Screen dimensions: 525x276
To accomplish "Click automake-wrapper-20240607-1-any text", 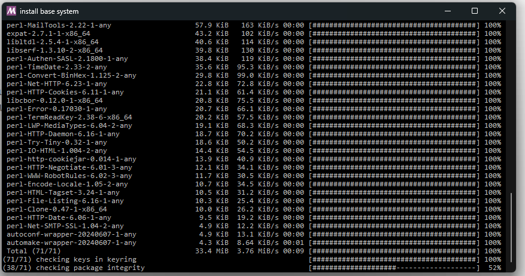I will coord(71,243).
